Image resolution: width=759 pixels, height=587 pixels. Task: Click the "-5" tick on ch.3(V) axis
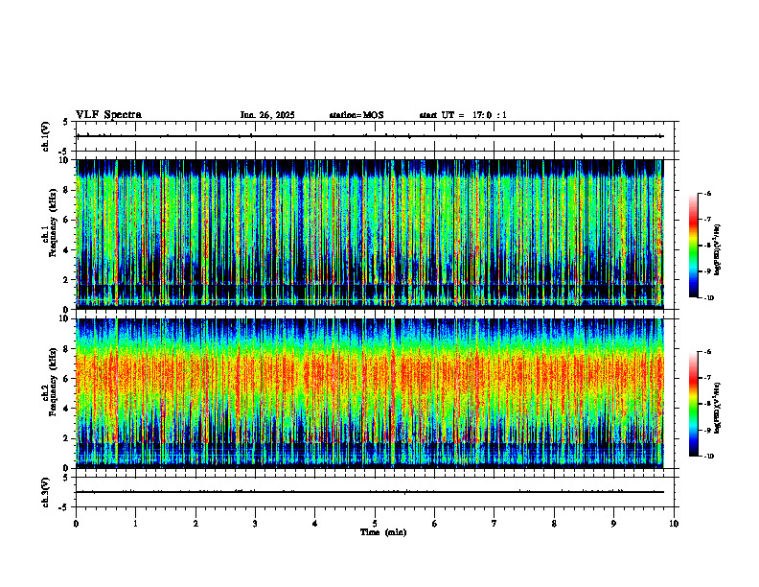(64, 507)
